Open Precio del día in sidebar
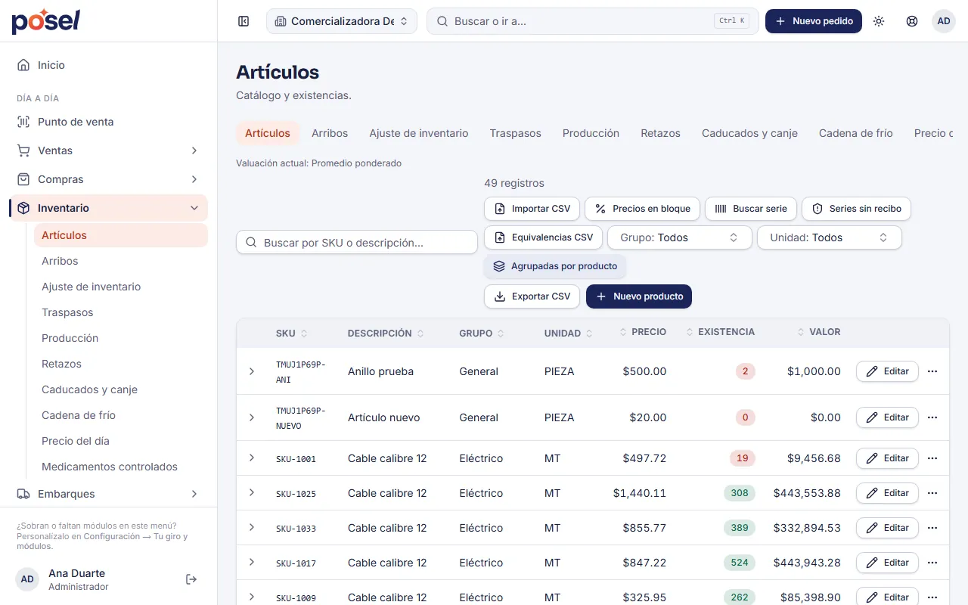968x605 pixels. point(121,441)
